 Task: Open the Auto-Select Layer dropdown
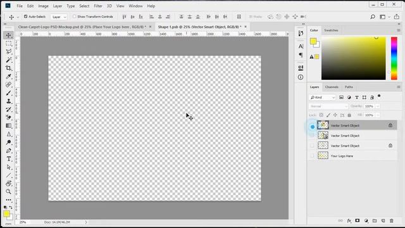[59, 17]
